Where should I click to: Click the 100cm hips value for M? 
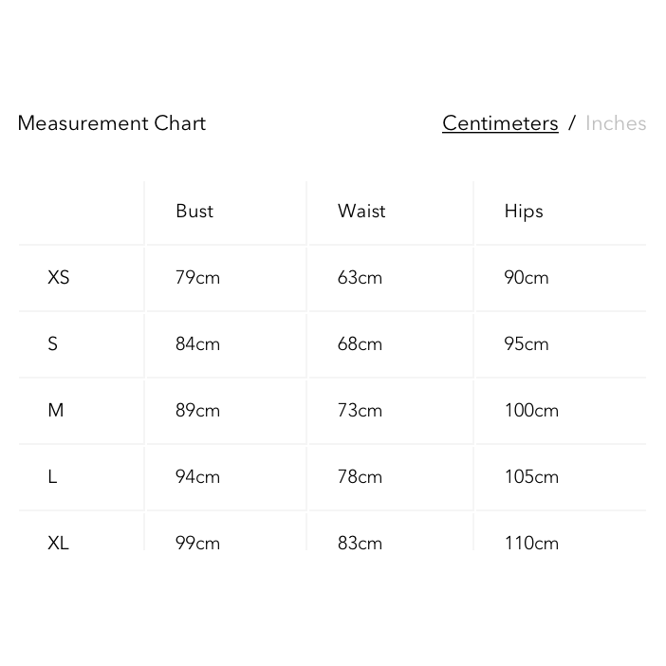(531, 410)
